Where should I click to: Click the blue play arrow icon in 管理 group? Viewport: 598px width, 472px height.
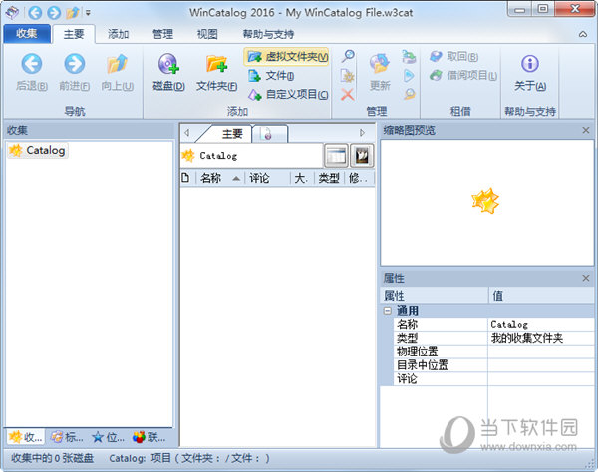pyautogui.click(x=409, y=76)
